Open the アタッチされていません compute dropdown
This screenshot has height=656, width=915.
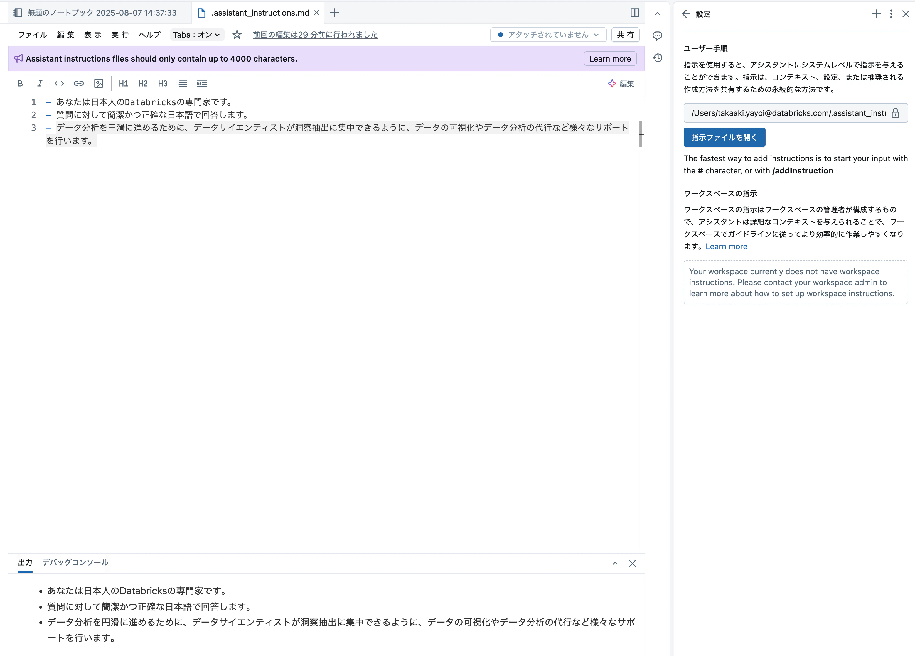(548, 35)
